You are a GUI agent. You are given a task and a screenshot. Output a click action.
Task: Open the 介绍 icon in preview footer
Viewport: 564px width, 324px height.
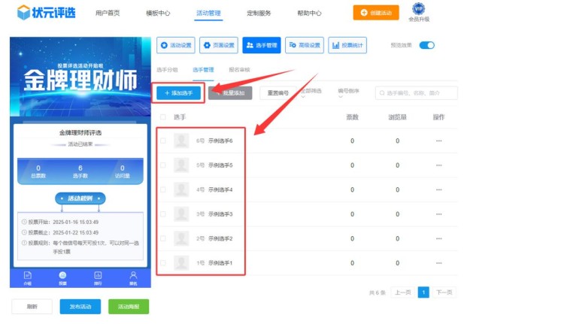[28, 277]
